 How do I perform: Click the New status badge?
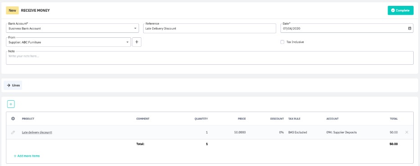point(12,10)
